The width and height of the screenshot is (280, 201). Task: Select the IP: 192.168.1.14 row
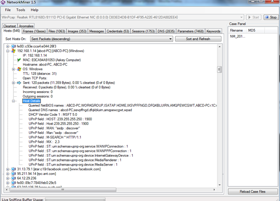pyautogui.click(x=35, y=55)
